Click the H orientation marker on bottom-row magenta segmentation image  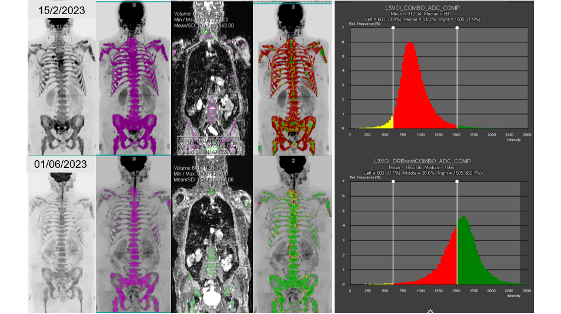pos(134,160)
